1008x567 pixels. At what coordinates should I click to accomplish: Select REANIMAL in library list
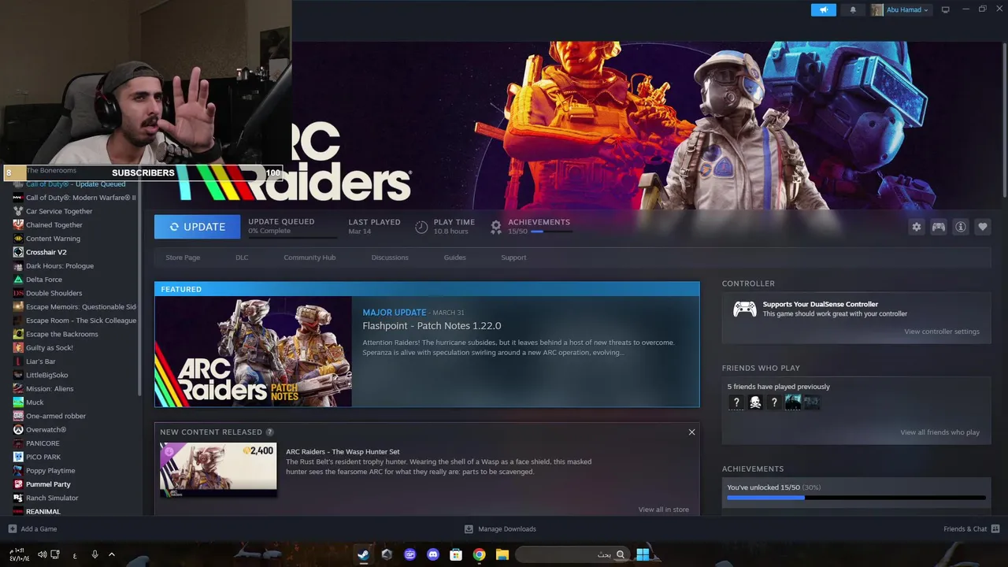[x=43, y=512]
